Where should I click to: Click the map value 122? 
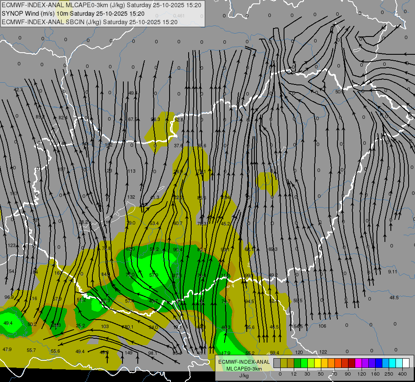click(323, 352)
